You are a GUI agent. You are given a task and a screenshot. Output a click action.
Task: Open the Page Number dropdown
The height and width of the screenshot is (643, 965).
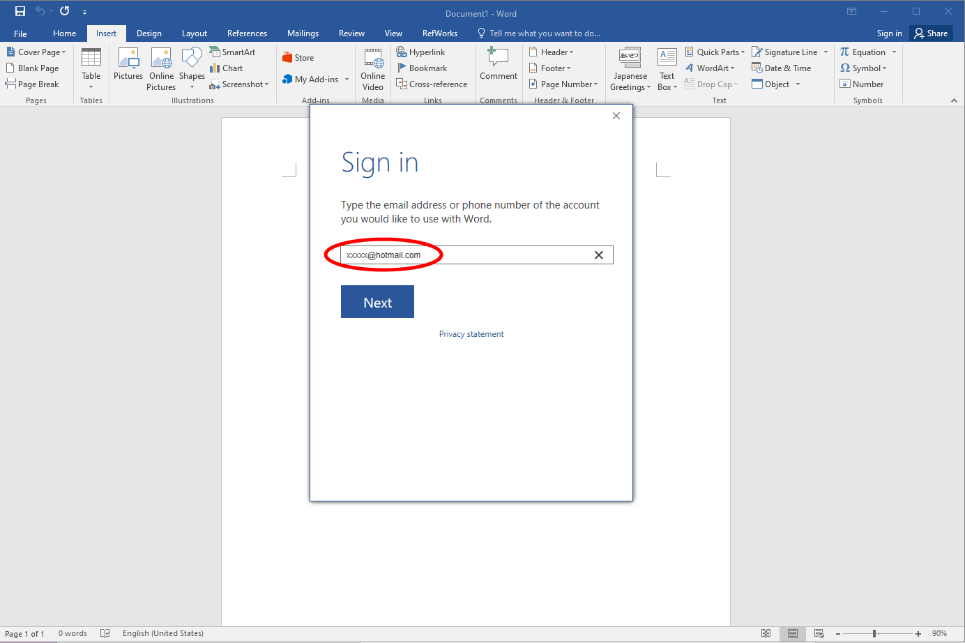coord(563,84)
